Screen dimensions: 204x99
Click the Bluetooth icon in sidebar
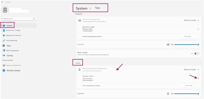(4, 30)
